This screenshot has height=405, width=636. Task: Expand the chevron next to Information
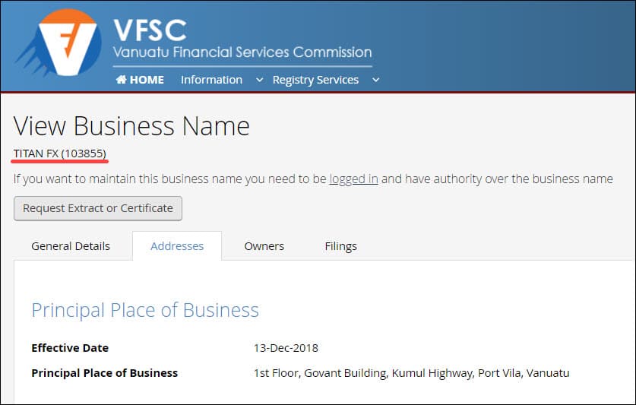(x=259, y=80)
